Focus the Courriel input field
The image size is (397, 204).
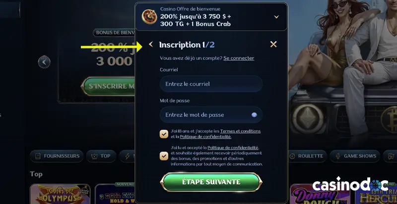(x=211, y=84)
